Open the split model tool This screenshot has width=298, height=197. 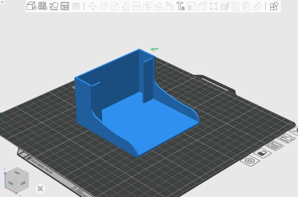point(136,6)
